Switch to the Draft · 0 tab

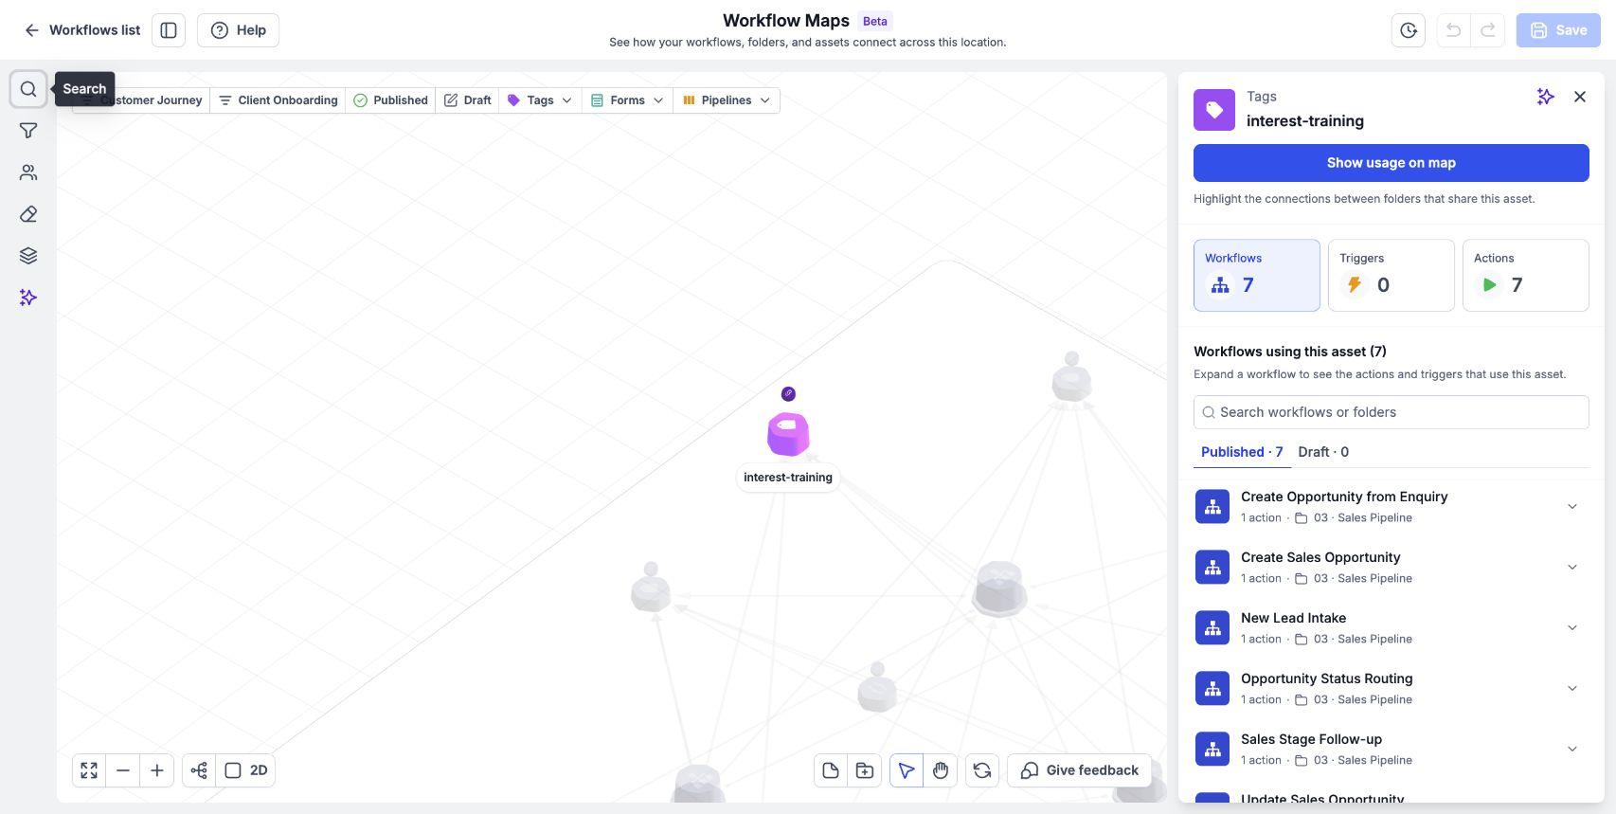coord(1323,452)
